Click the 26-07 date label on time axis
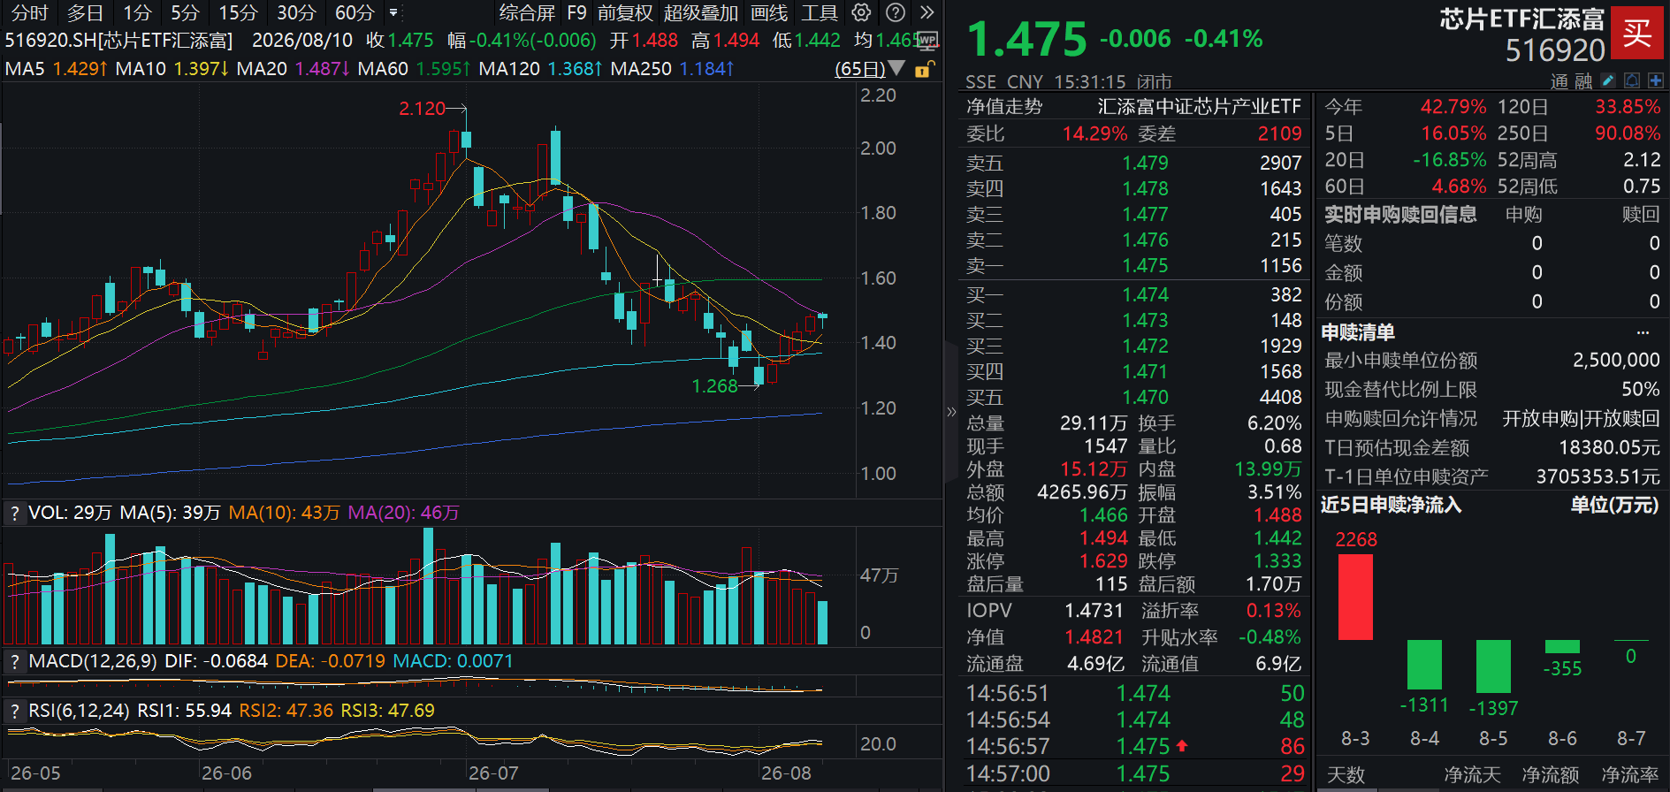This screenshot has width=1670, height=792. pyautogui.click(x=492, y=773)
